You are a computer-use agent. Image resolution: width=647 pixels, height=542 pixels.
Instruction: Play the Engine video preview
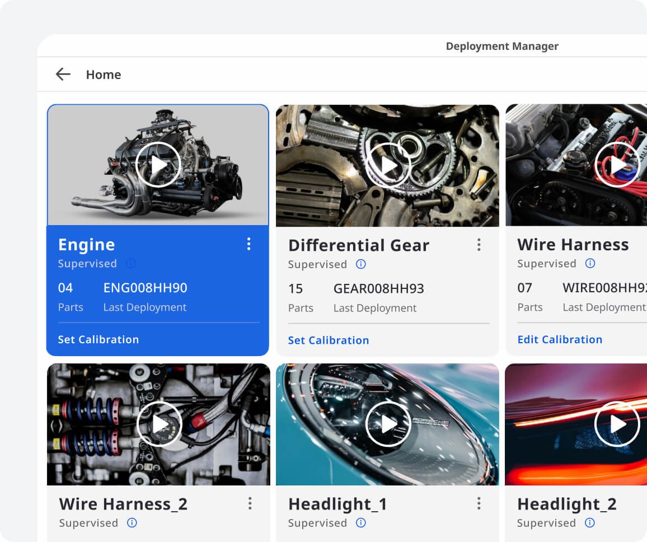point(158,165)
